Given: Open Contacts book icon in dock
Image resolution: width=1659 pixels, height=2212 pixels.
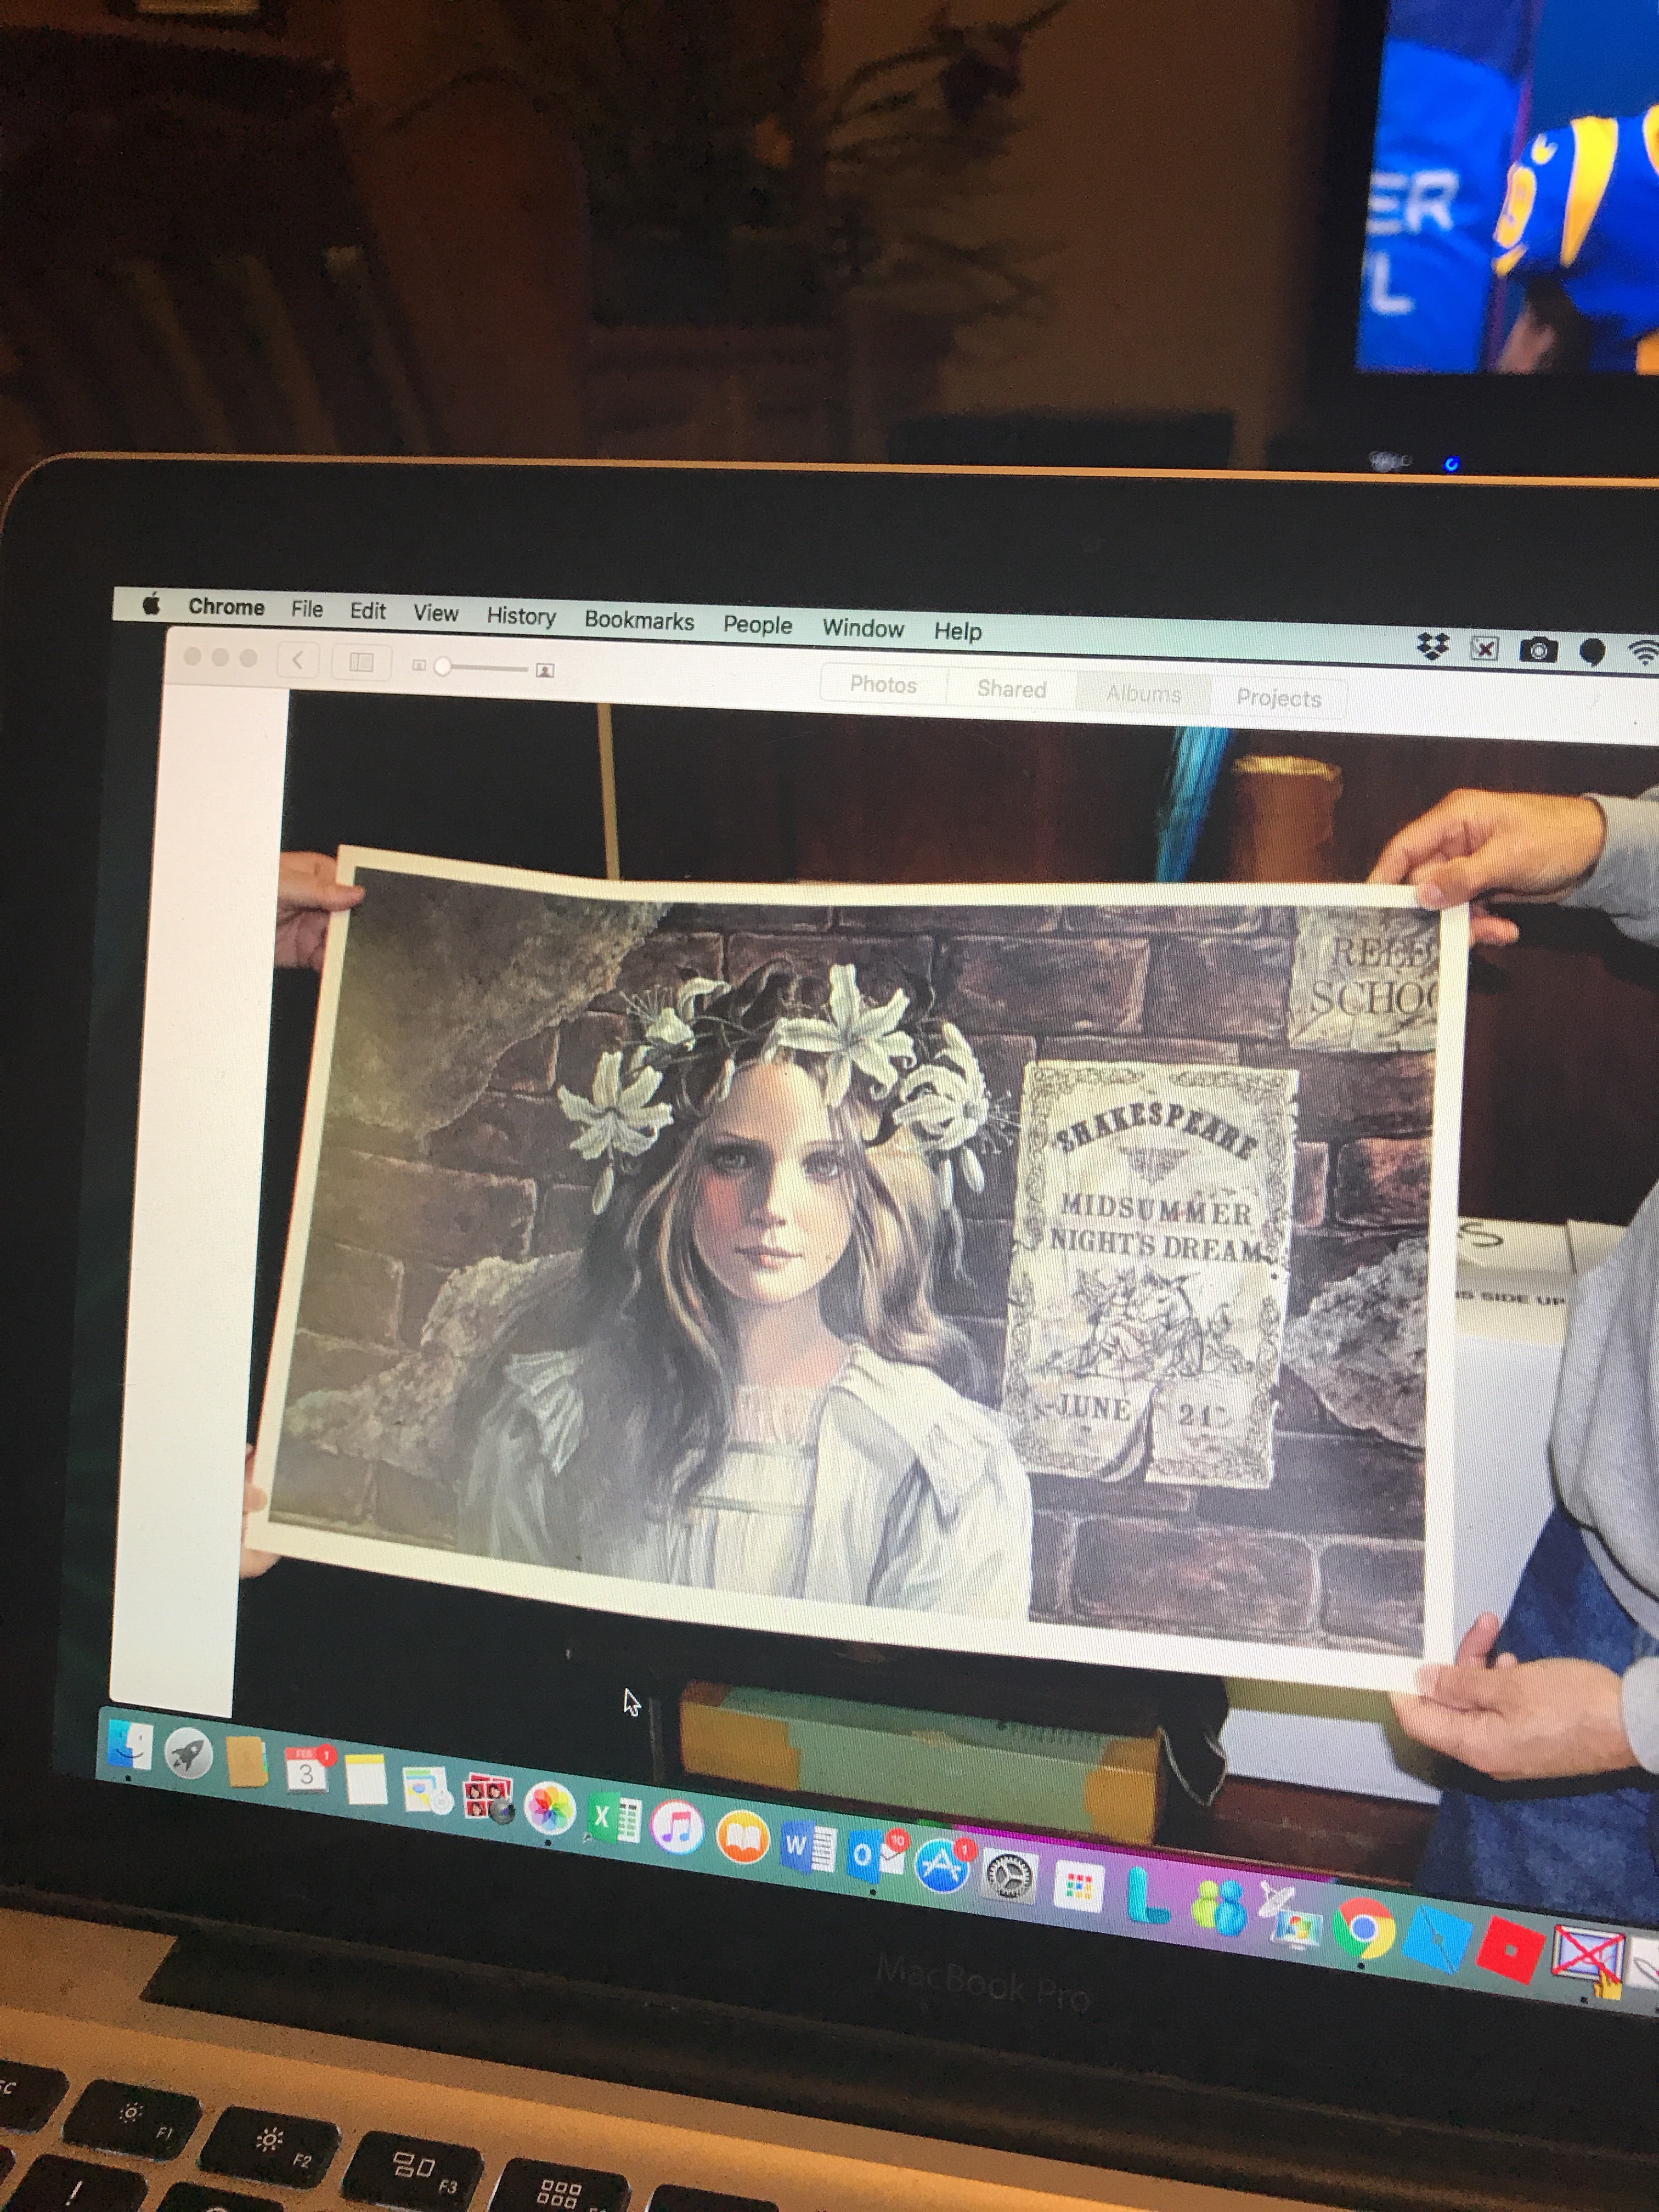Looking at the screenshot, I should pos(246,1762).
